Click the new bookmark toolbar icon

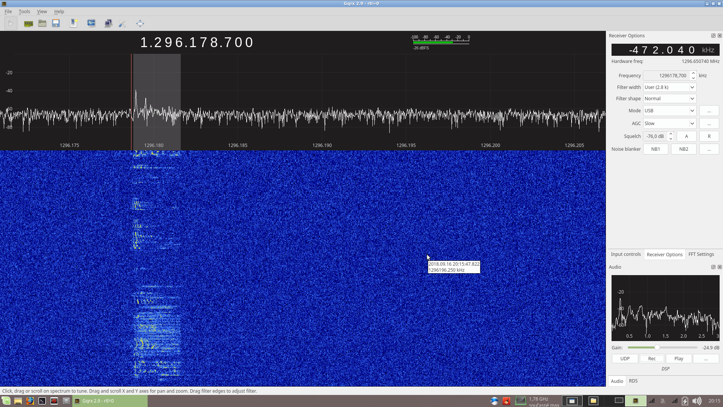coord(73,23)
